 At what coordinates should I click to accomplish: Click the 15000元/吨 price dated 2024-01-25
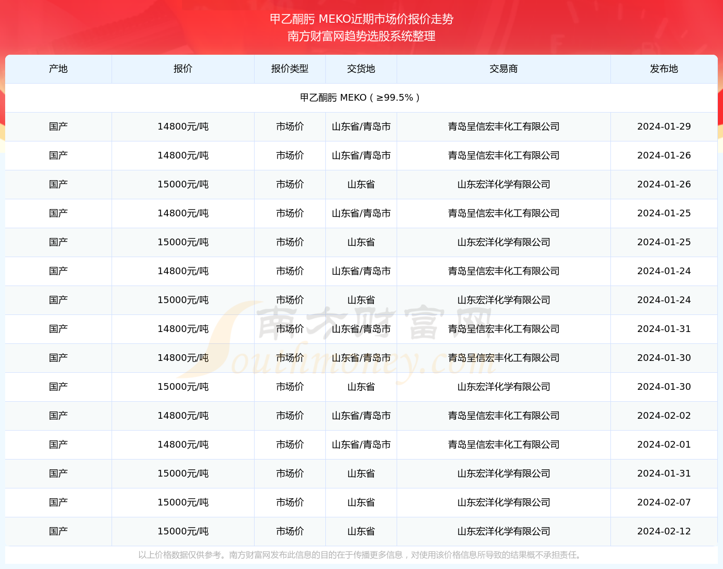point(183,242)
